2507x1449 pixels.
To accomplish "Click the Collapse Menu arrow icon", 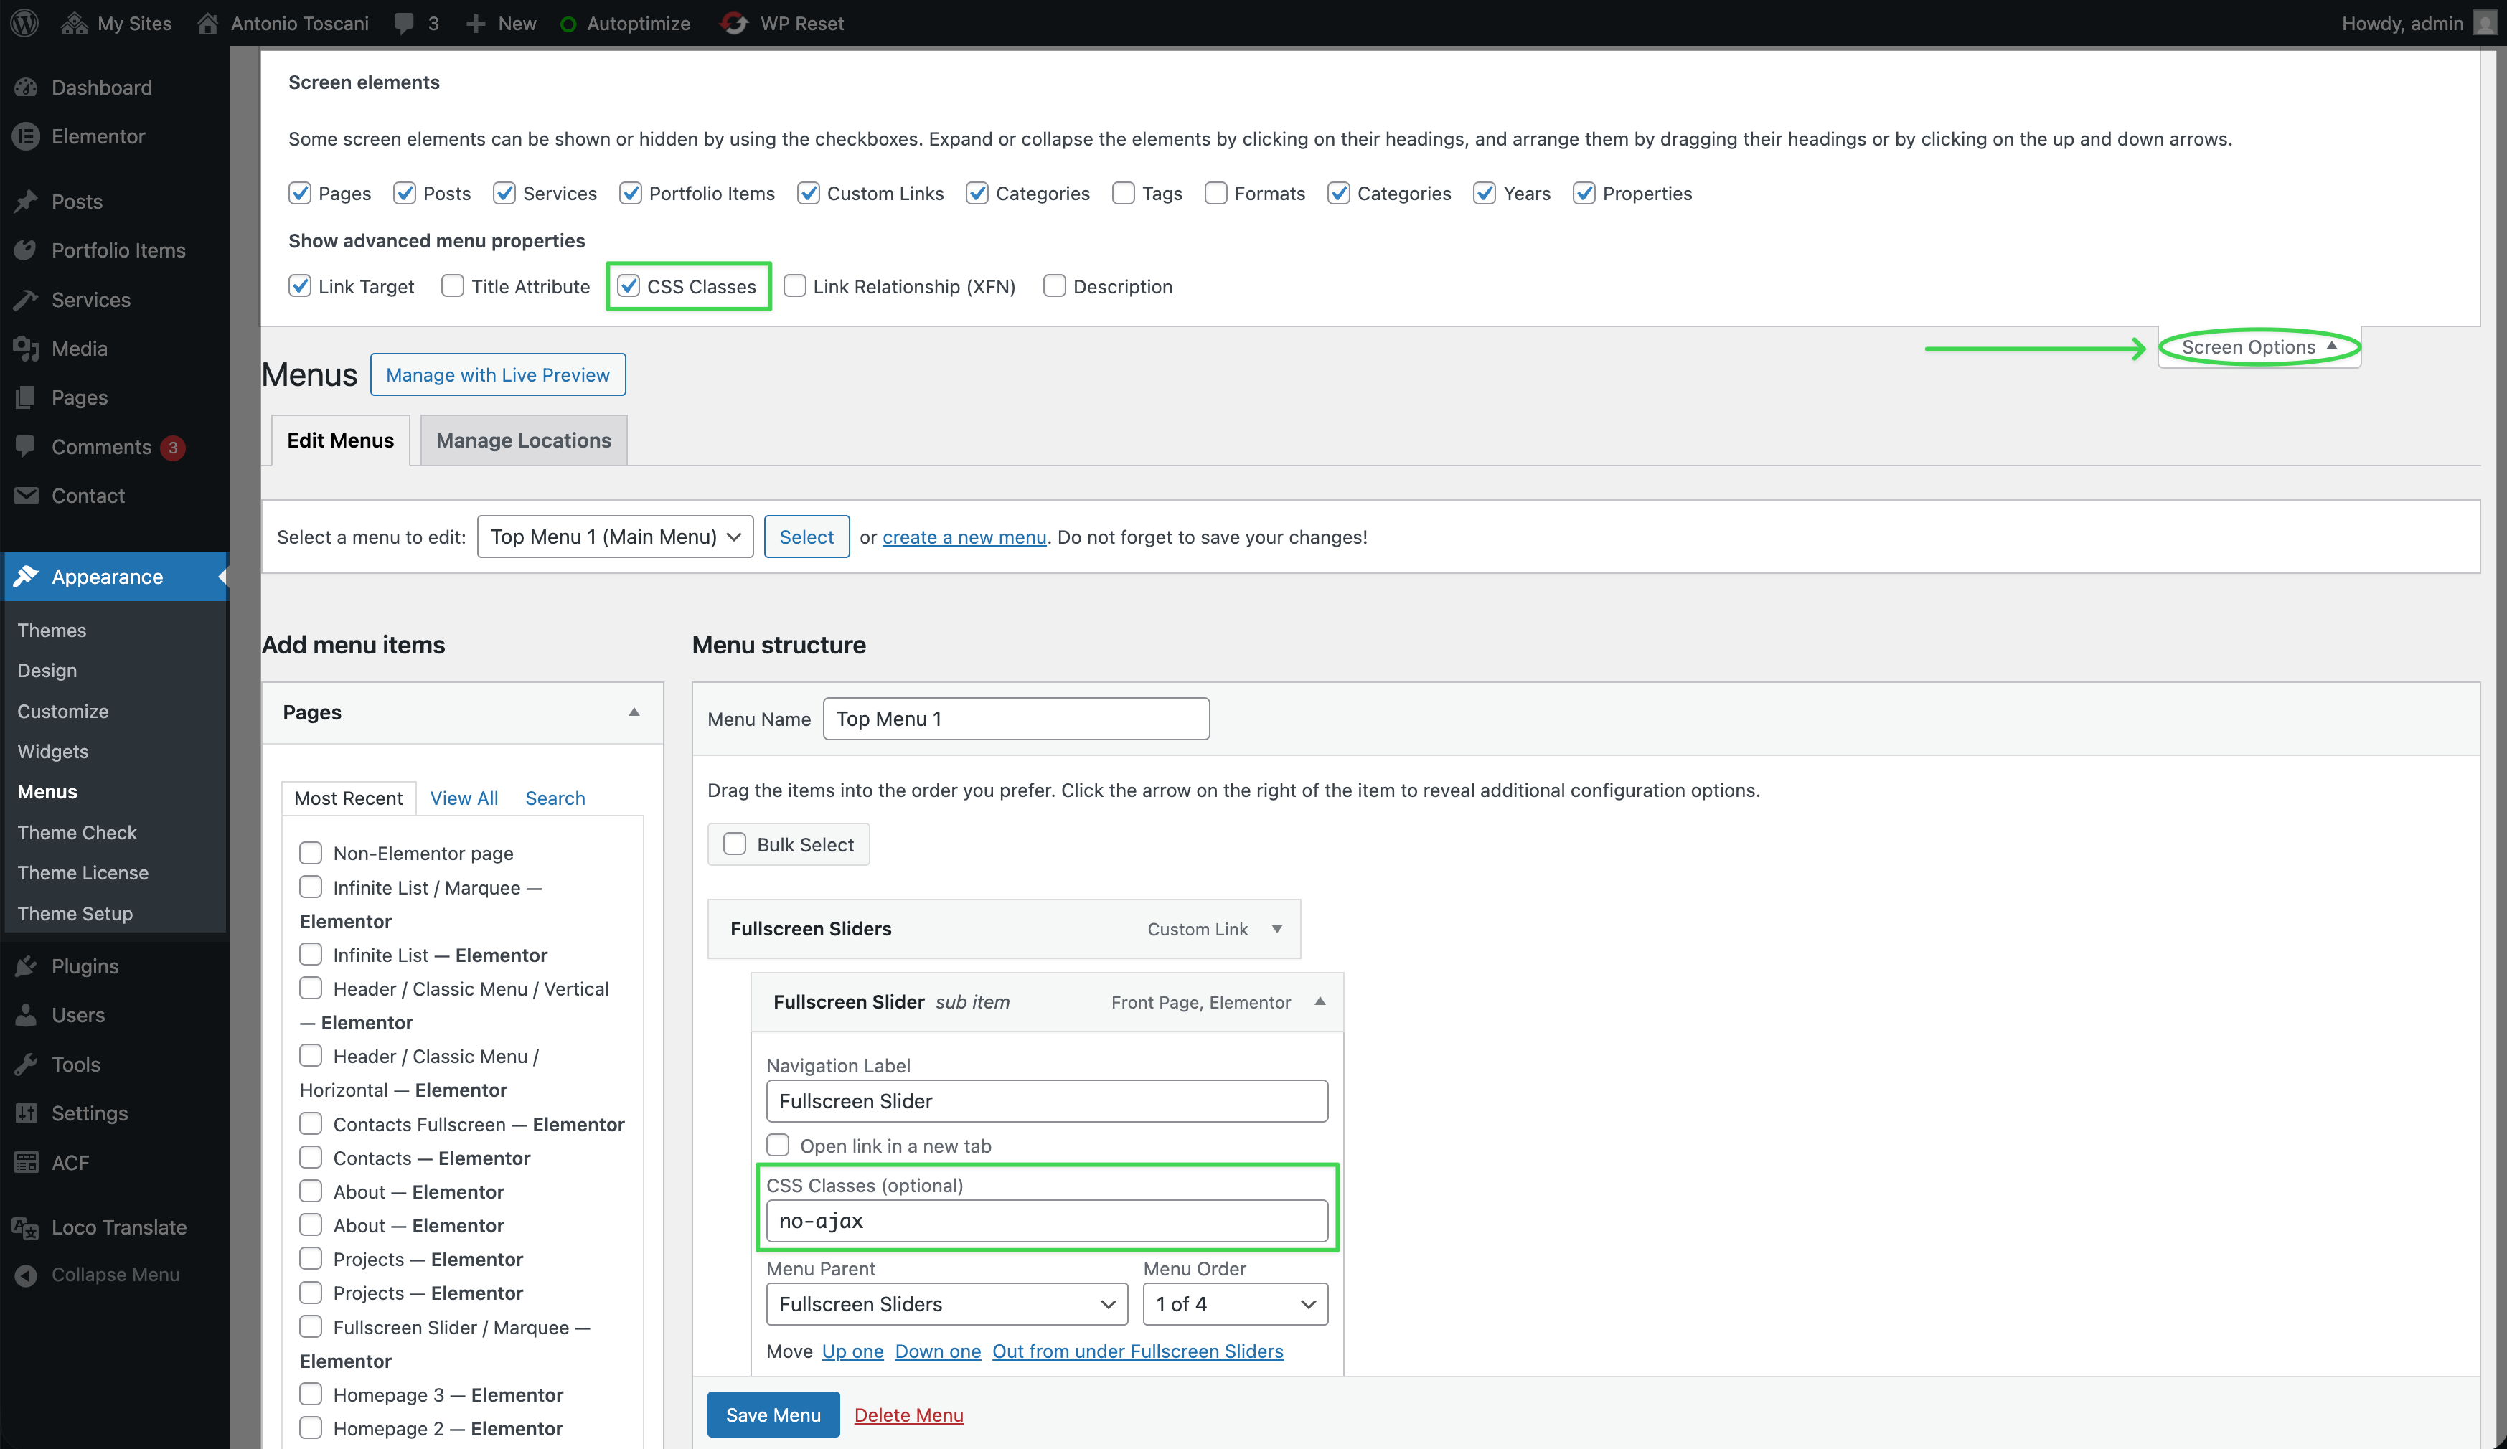I will (26, 1275).
